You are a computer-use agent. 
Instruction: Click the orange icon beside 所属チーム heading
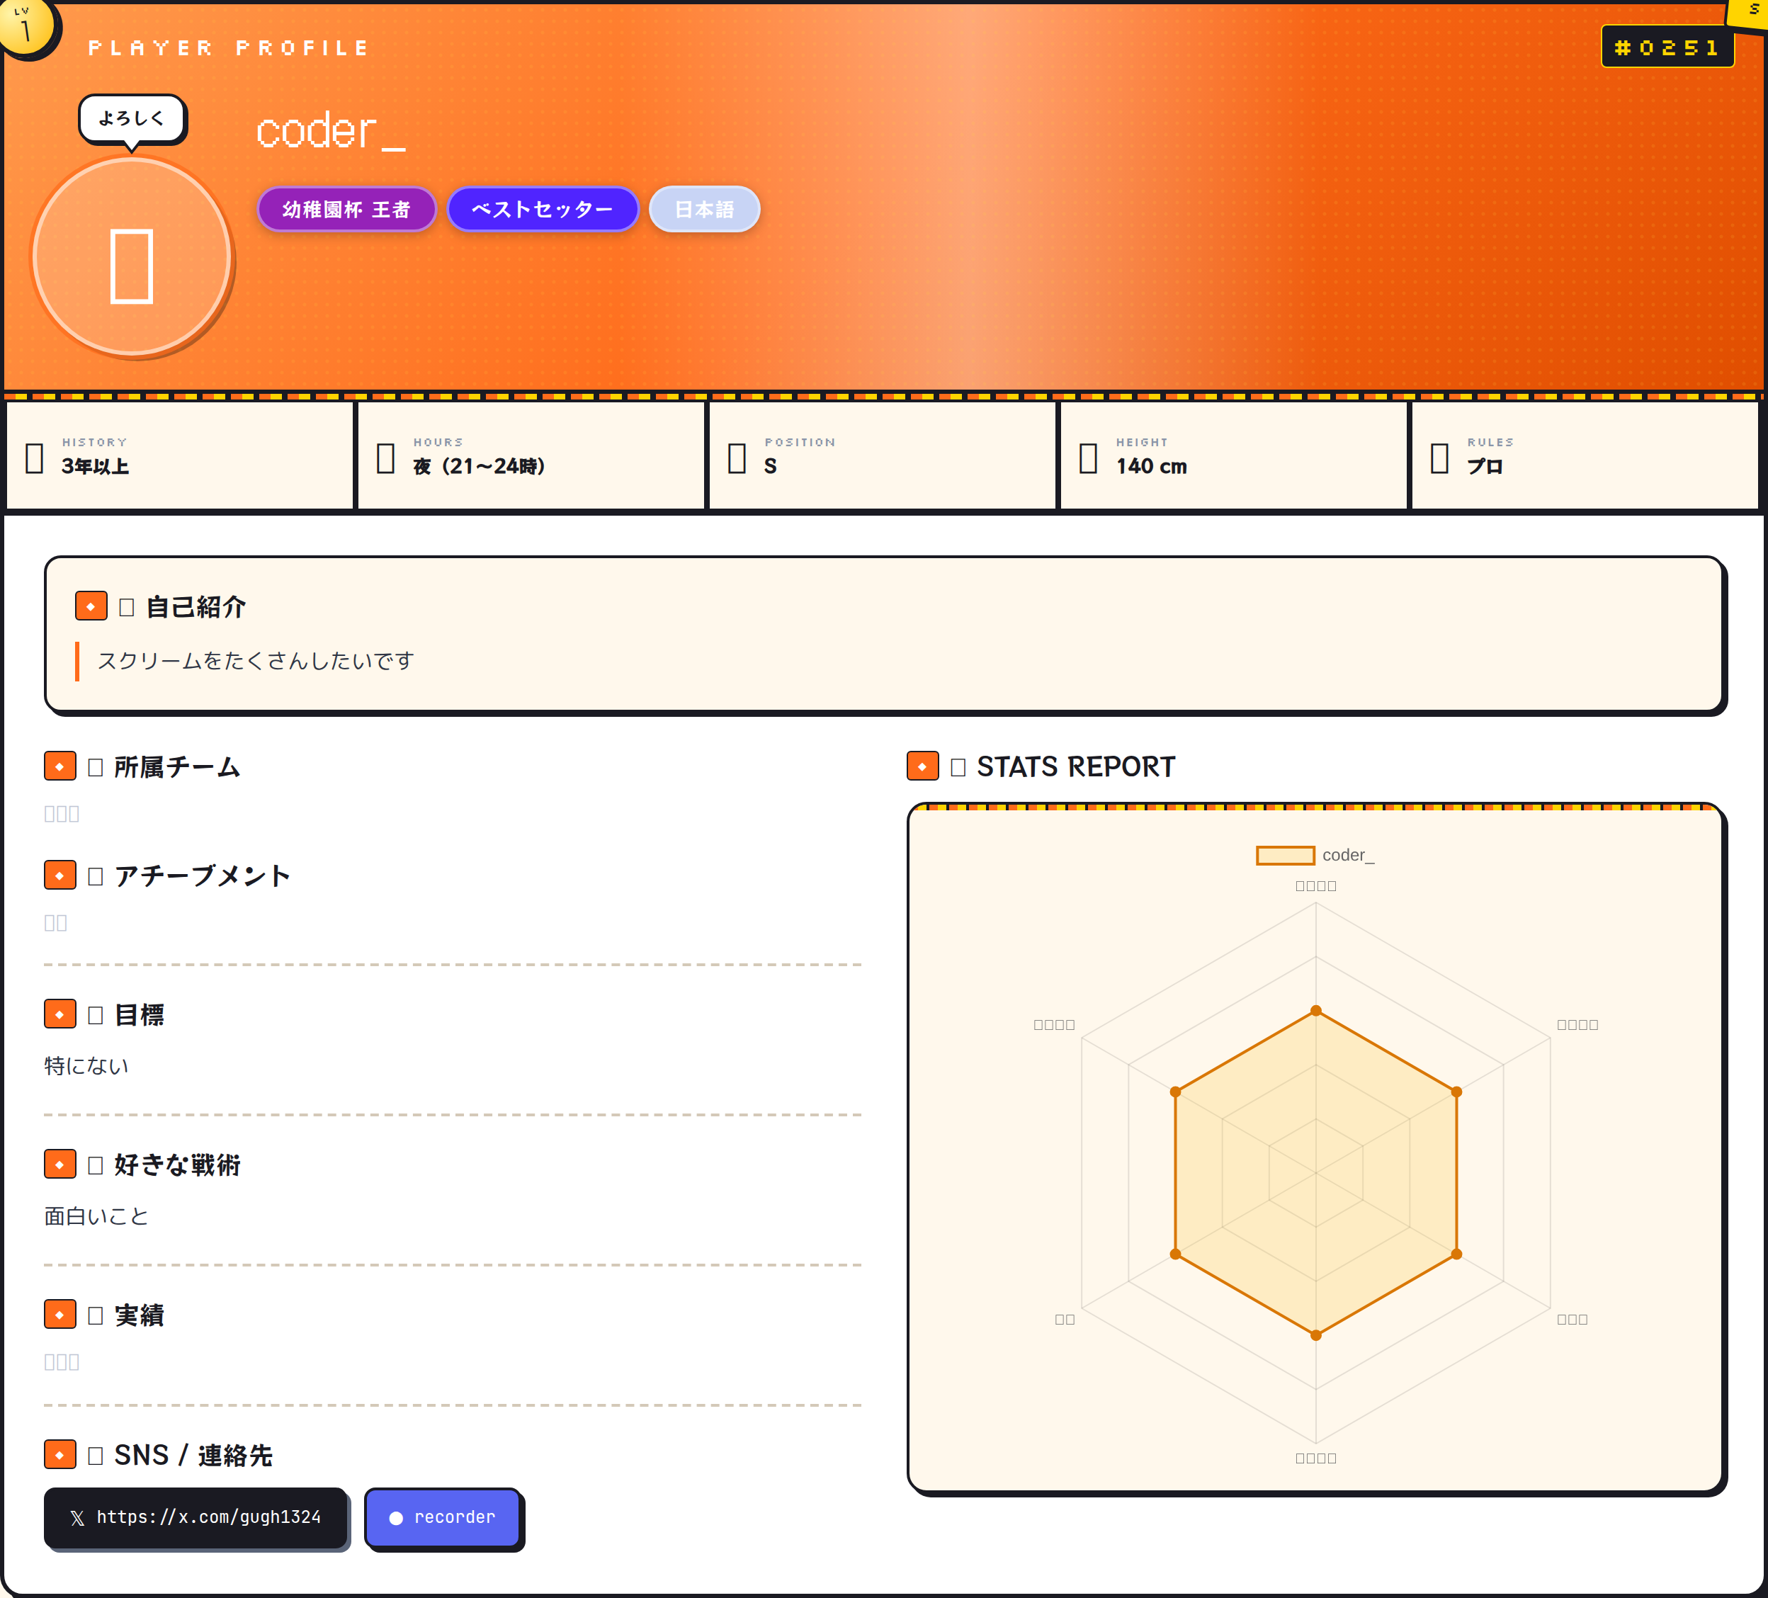59,766
